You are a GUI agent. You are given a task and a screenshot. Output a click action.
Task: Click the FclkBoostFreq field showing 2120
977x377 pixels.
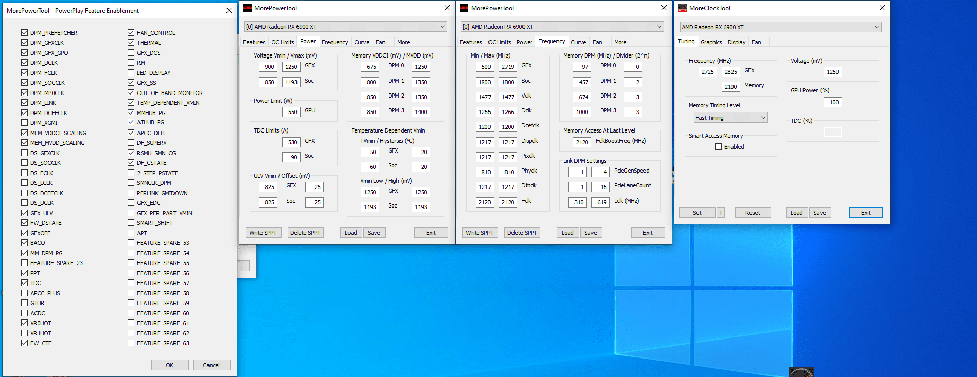pyautogui.click(x=582, y=142)
